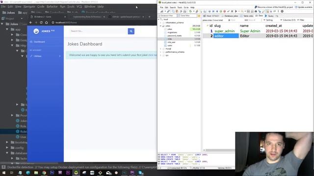
Task: Open the data Filter panel
Action: [x=301, y=20]
